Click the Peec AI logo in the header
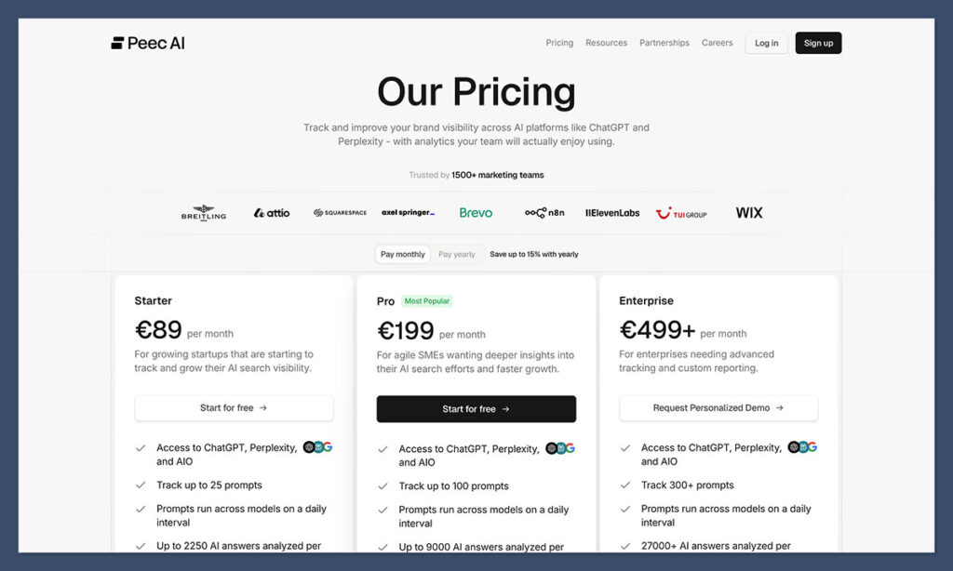Image resolution: width=953 pixels, height=571 pixels. tap(148, 42)
